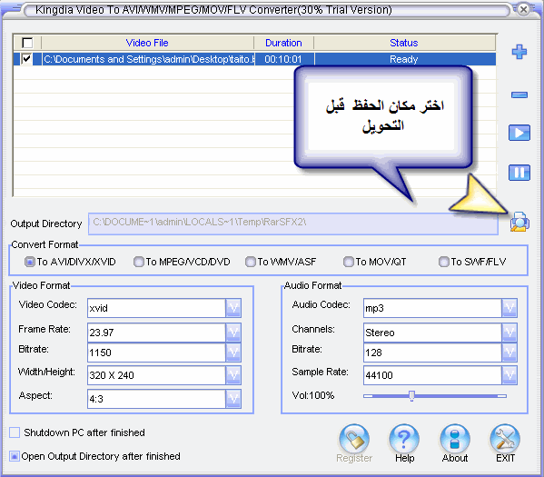Screen dimensions: 544x477
Task: Expand the Sample Rate 44100 dropdown
Action: click(509, 375)
